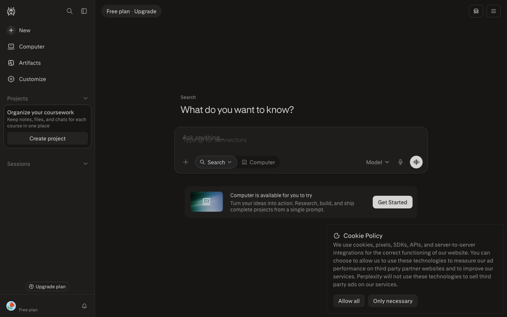Start a New thread
Image resolution: width=507 pixels, height=317 pixels.
(48, 31)
